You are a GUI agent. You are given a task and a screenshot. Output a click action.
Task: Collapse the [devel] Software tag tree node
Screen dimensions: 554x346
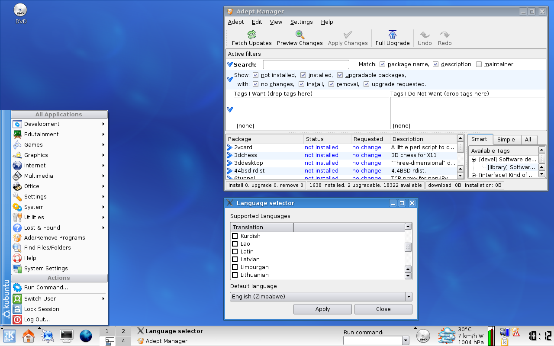coord(473,160)
